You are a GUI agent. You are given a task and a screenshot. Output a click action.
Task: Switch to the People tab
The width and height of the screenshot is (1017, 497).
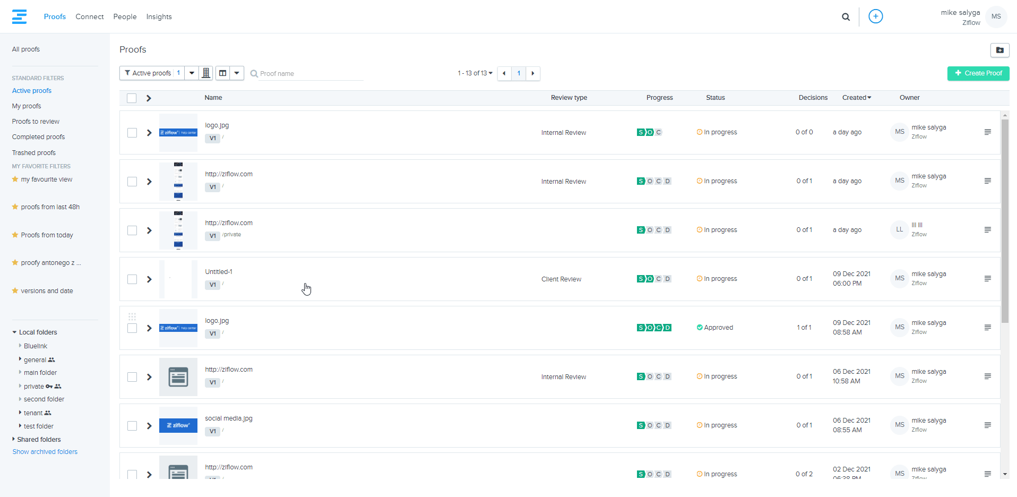click(x=125, y=17)
